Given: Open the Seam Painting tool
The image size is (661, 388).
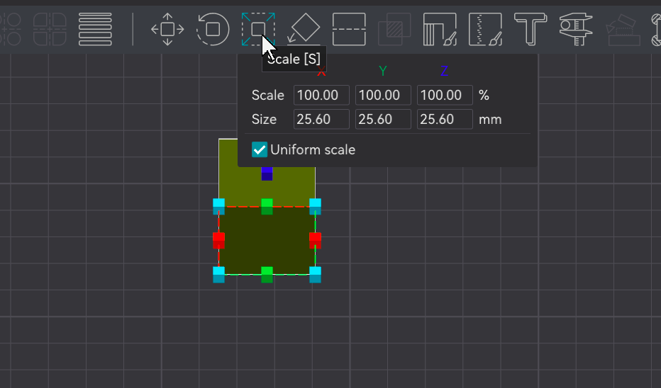Looking at the screenshot, I should [485, 30].
